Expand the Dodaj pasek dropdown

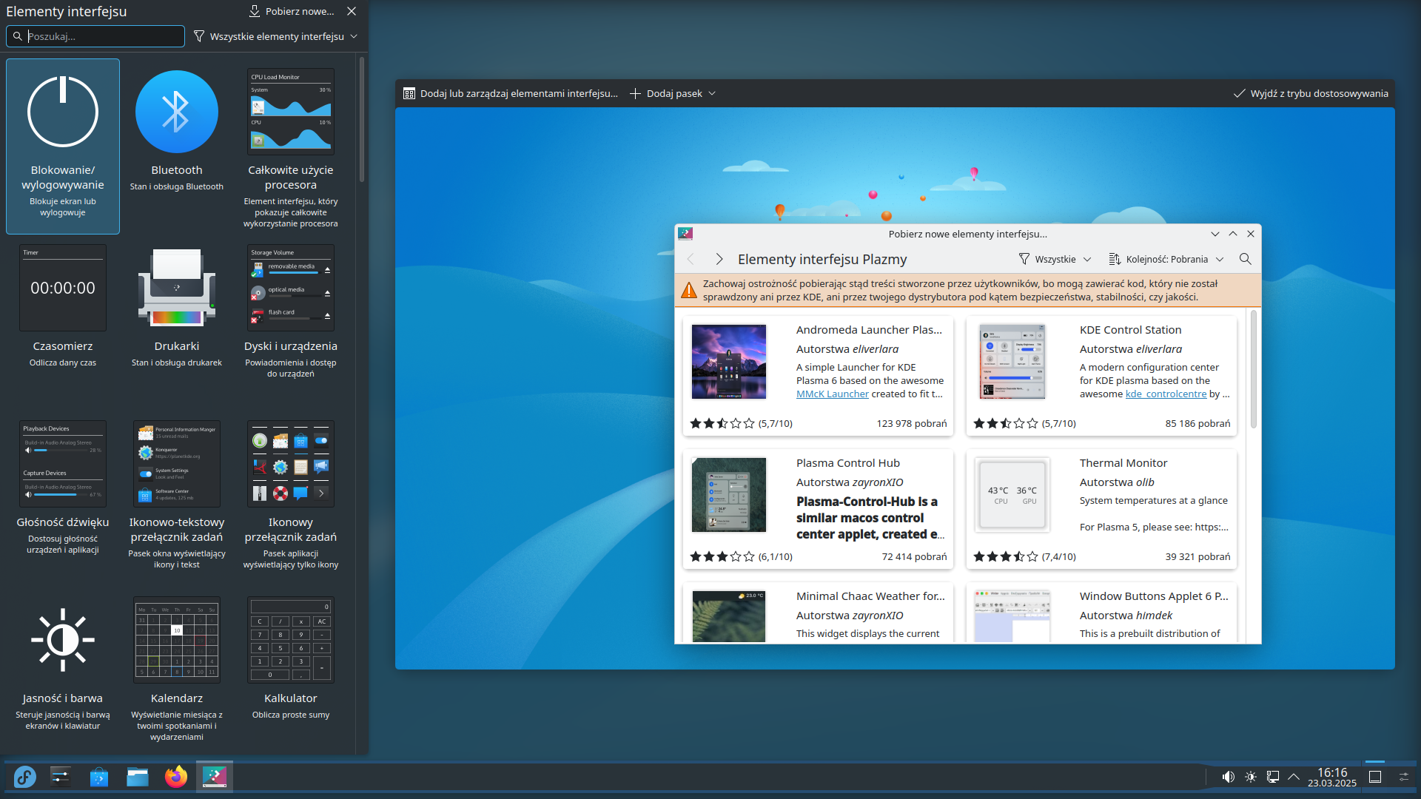pyautogui.click(x=673, y=93)
